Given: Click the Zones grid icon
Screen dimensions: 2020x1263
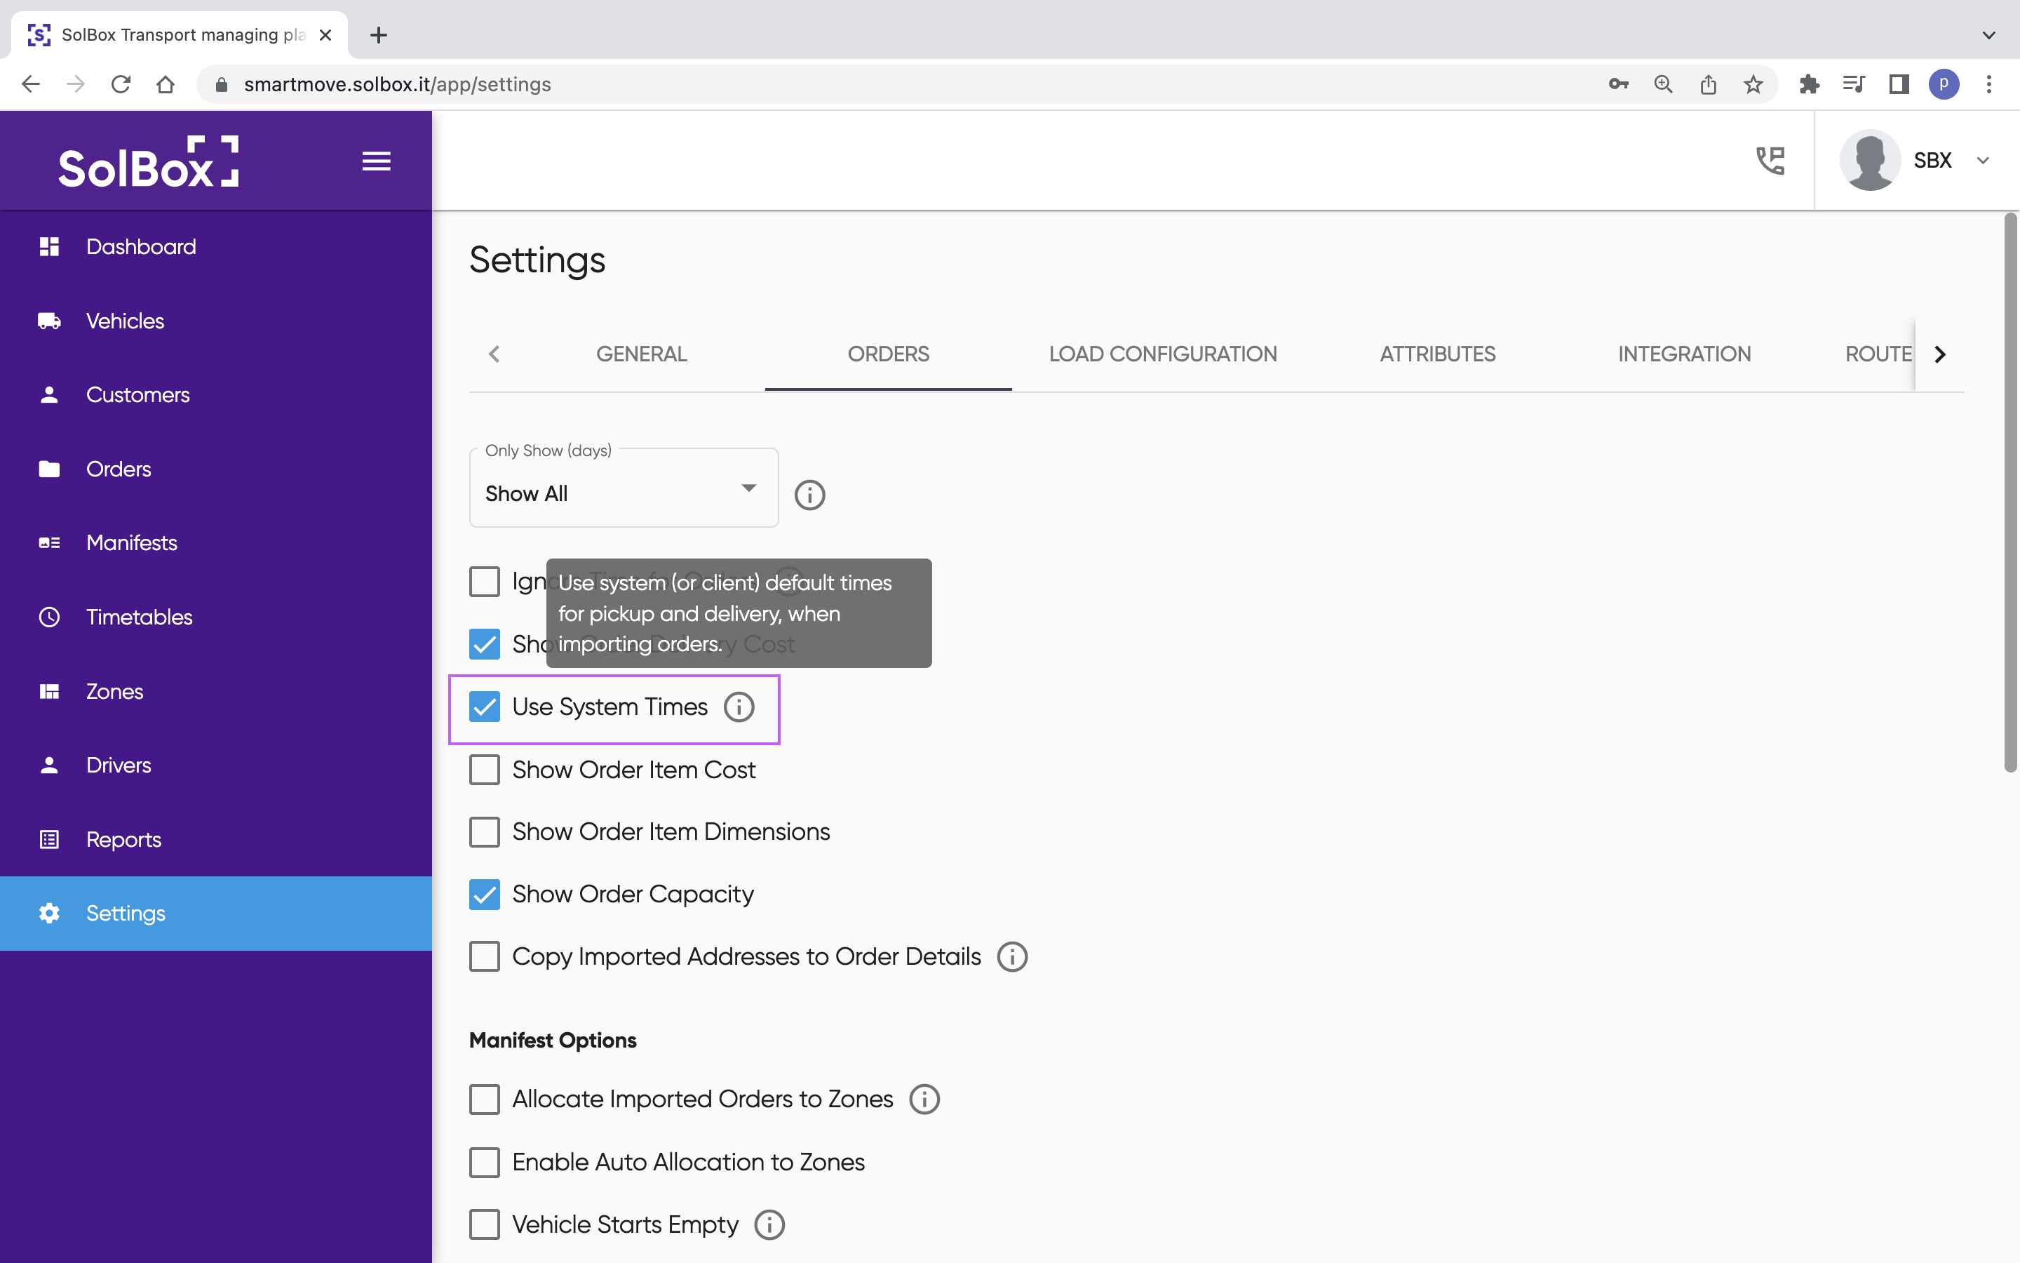Looking at the screenshot, I should tap(49, 692).
